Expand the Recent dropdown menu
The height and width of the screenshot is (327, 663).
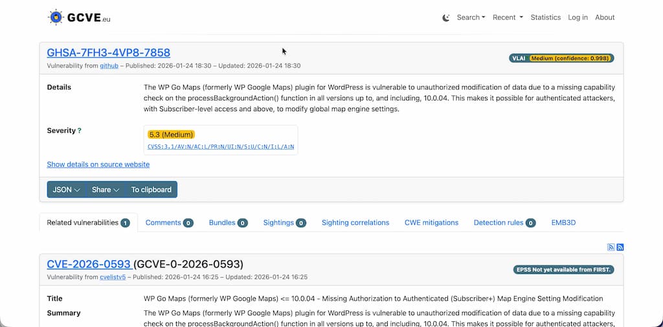(x=507, y=17)
